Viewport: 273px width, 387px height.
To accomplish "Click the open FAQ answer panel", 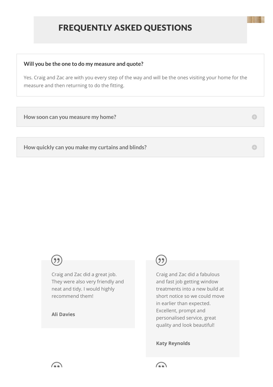I will pyautogui.click(x=140, y=75).
